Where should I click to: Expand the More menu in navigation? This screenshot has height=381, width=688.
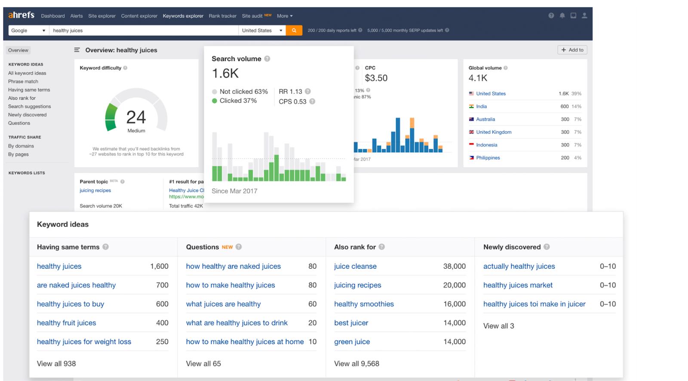(285, 16)
